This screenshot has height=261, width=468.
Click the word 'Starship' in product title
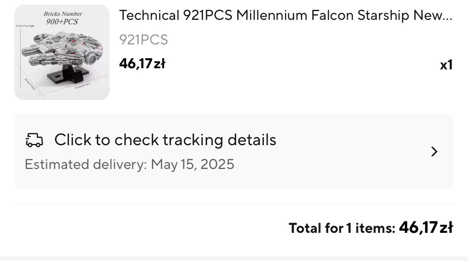point(383,15)
